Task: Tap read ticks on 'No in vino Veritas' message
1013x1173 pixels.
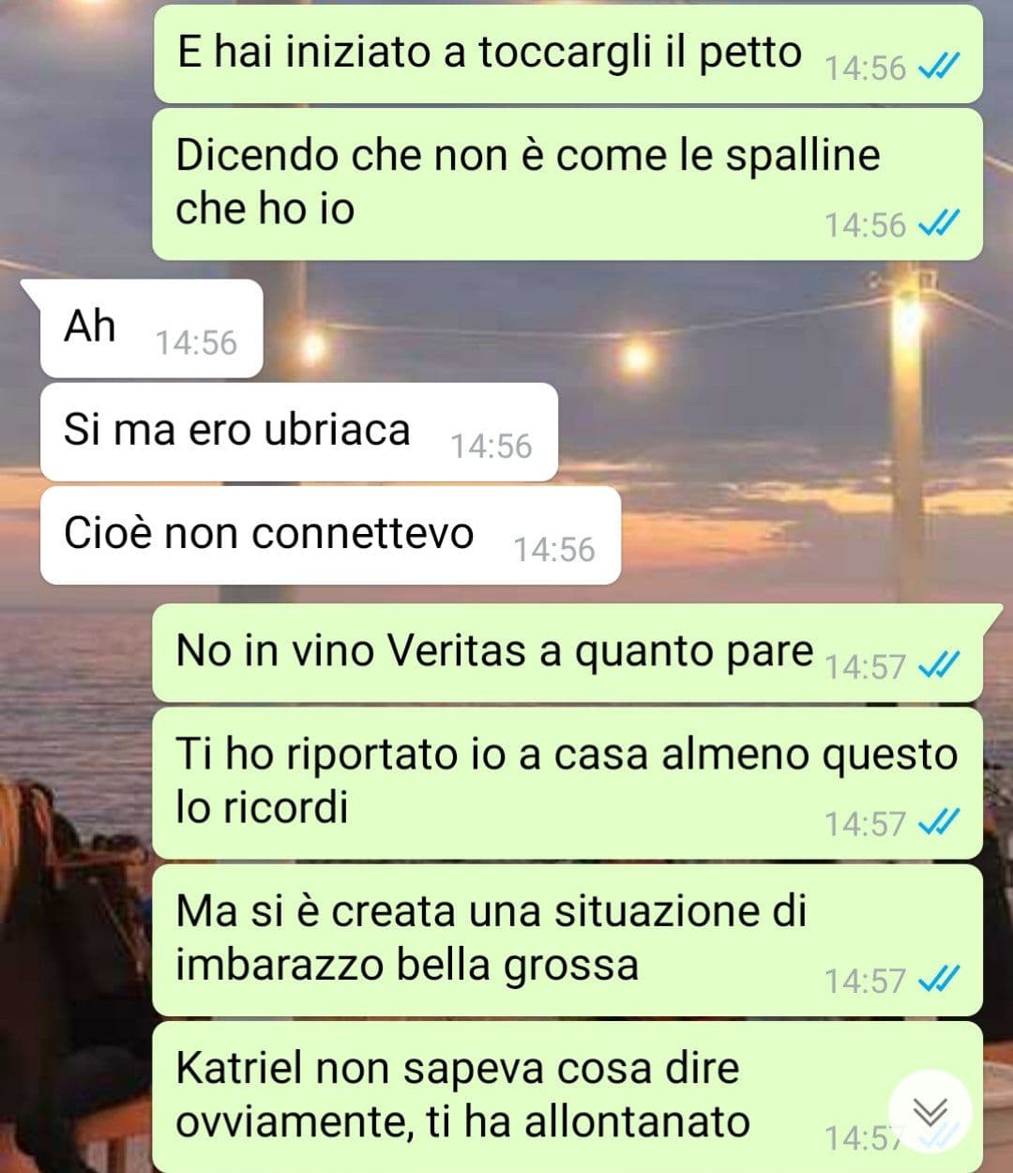Action: (x=937, y=665)
